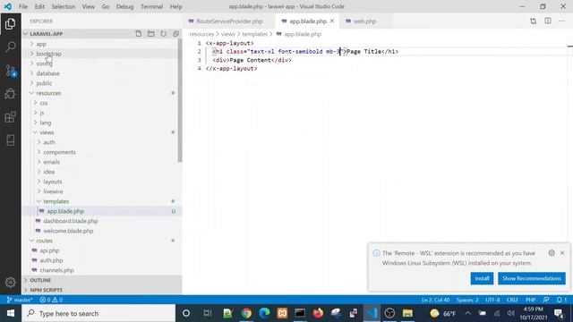Open File Explorer from the taskbar
The image size is (573, 322).
pyautogui.click(x=407, y=313)
